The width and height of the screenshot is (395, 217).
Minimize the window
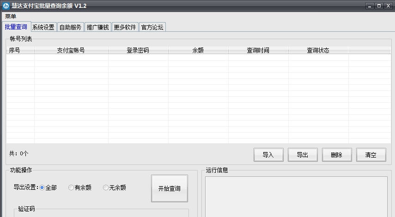pos(370,6)
